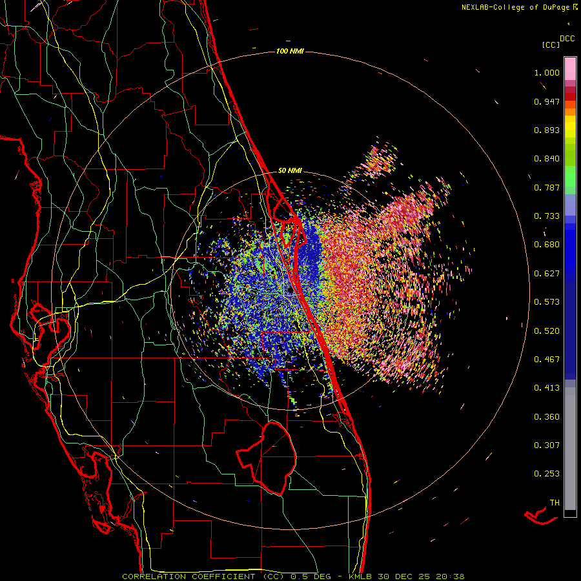Click the 0.840 legend value

(547, 159)
